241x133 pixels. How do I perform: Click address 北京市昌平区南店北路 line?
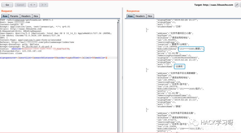[176, 113]
